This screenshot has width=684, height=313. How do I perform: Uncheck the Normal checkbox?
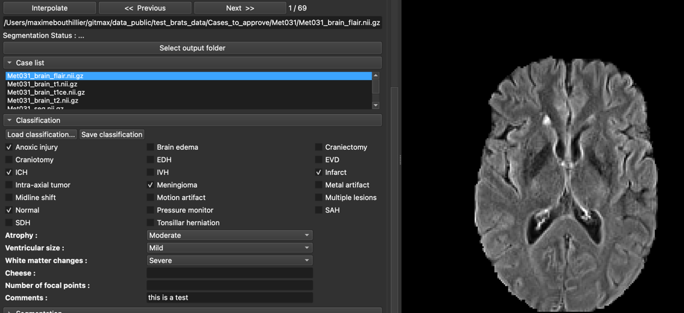pos(9,210)
